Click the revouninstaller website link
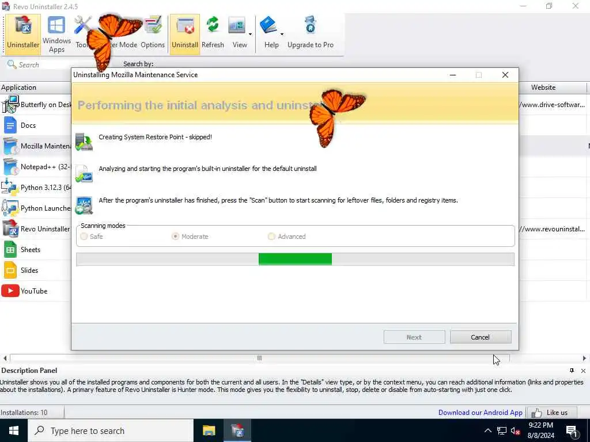The width and height of the screenshot is (590, 442). click(x=552, y=228)
